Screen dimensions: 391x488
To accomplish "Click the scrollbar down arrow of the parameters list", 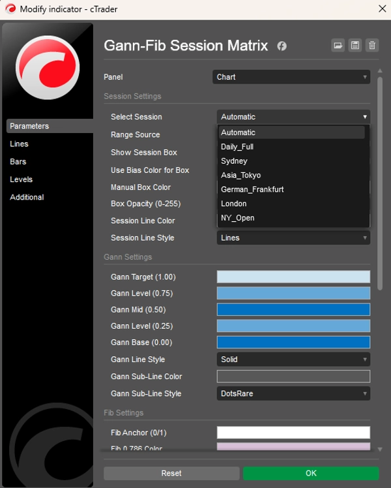I will pyautogui.click(x=379, y=449).
